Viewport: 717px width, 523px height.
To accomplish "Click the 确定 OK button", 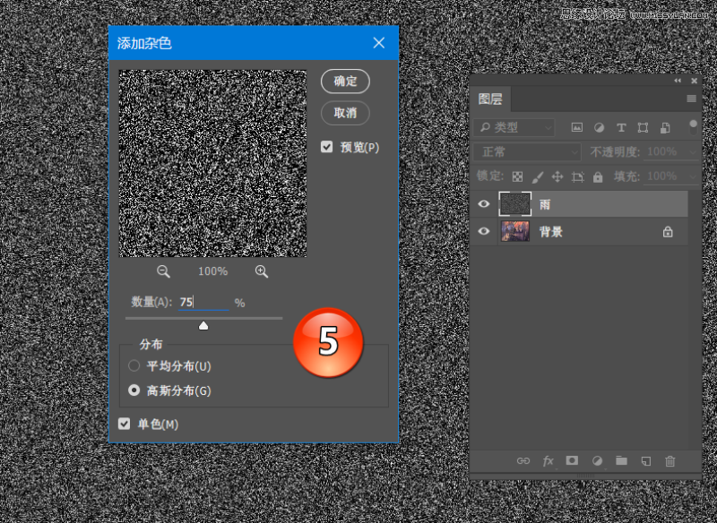I will pos(345,81).
